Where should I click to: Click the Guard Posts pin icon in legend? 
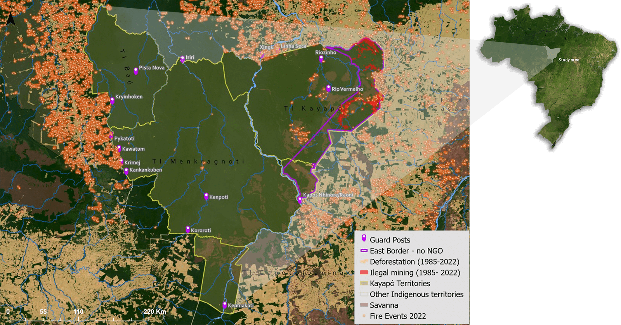(x=364, y=239)
